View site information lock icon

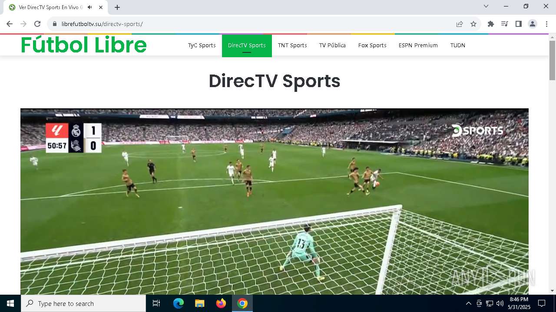(x=55, y=24)
